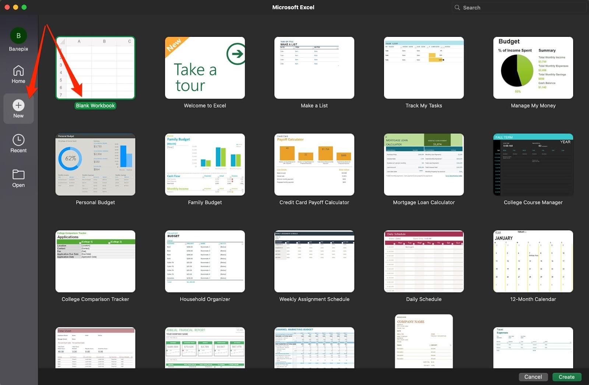Image resolution: width=589 pixels, height=385 pixels.
Task: Click the 'Welcome to Excel' caption
Action: click(x=205, y=106)
